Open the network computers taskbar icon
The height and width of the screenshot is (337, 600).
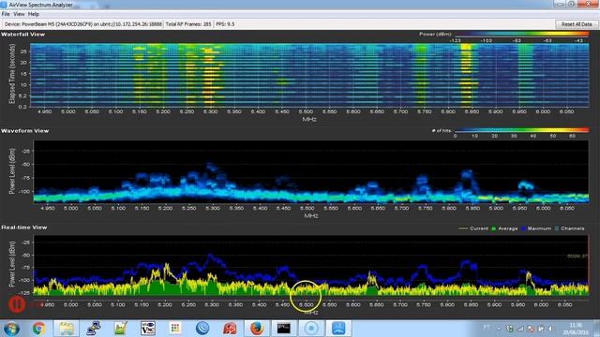[94, 329]
